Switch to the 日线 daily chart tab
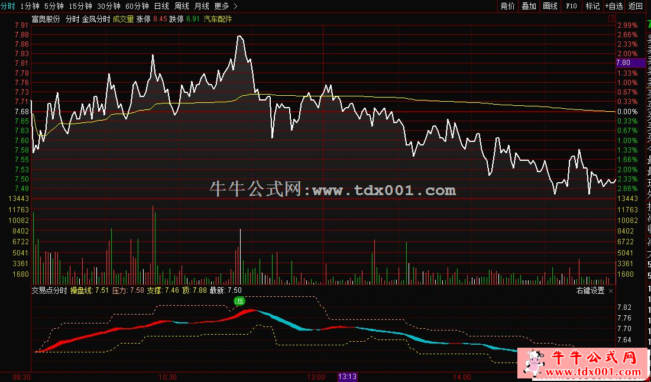The height and width of the screenshot is (382, 651). [x=161, y=6]
